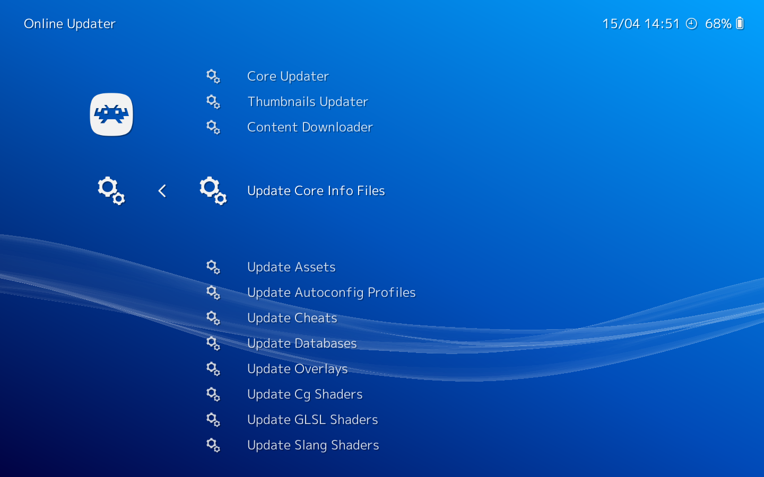Select Update Core Info Files
Image resolution: width=764 pixels, height=477 pixels.
(x=316, y=191)
